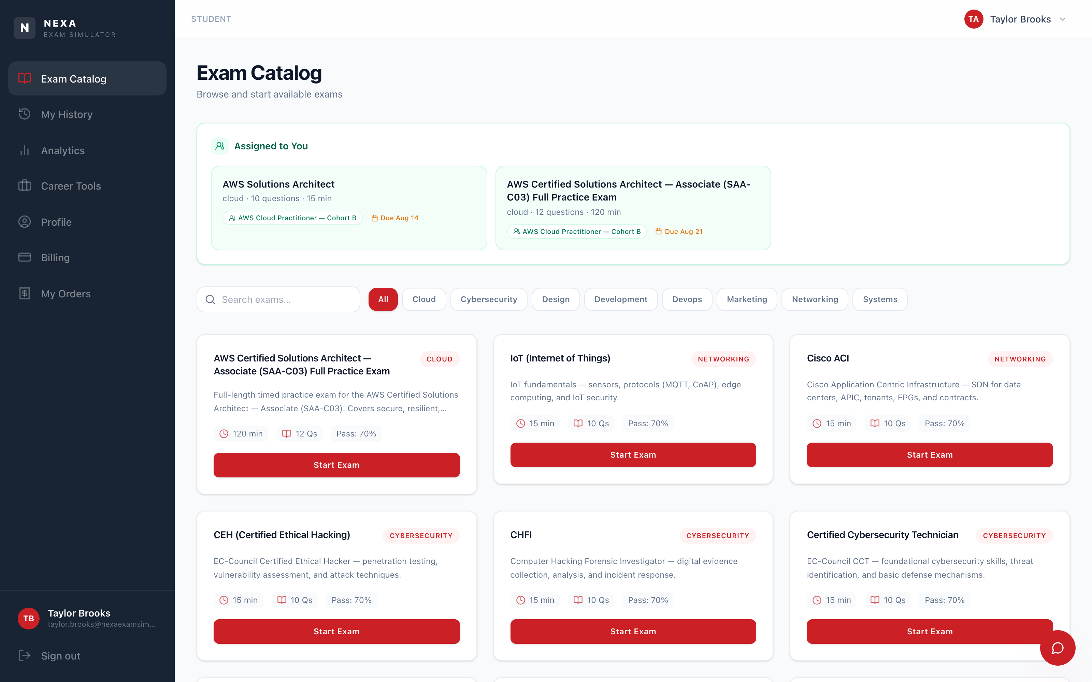
Task: Click the 'Pass: 70%' chip on IoT card
Action: (648, 424)
